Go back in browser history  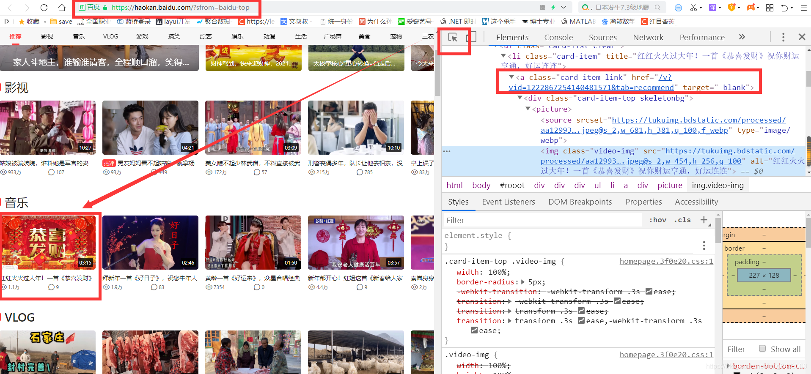(x=10, y=8)
